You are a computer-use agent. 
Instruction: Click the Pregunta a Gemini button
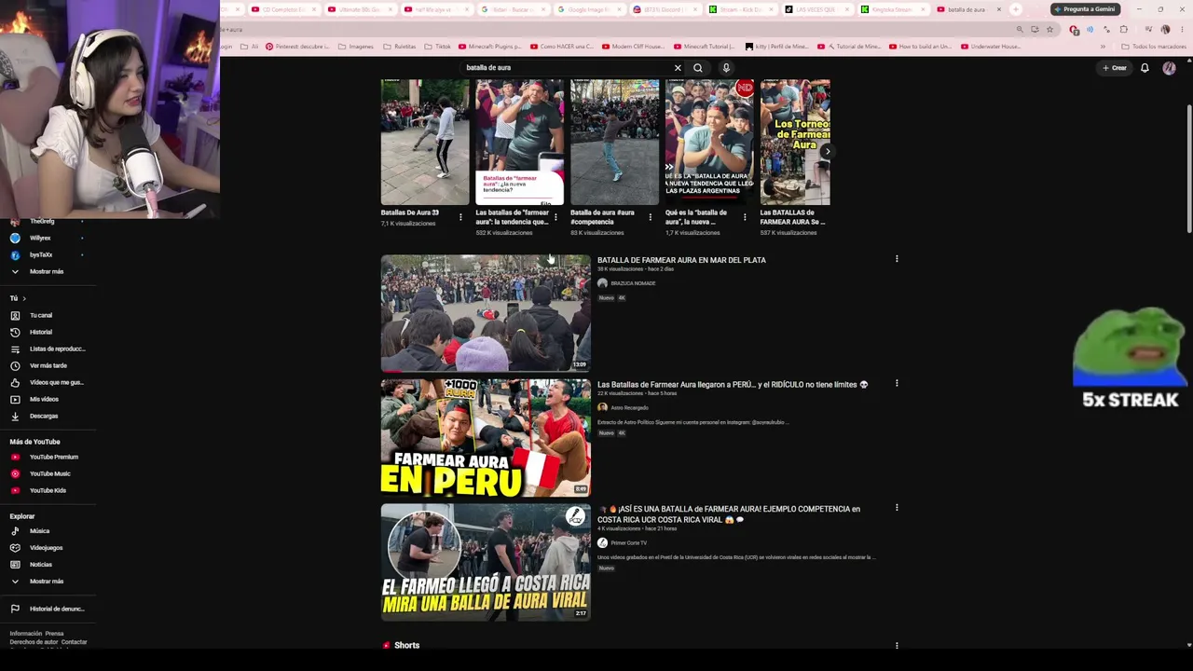[1085, 9]
